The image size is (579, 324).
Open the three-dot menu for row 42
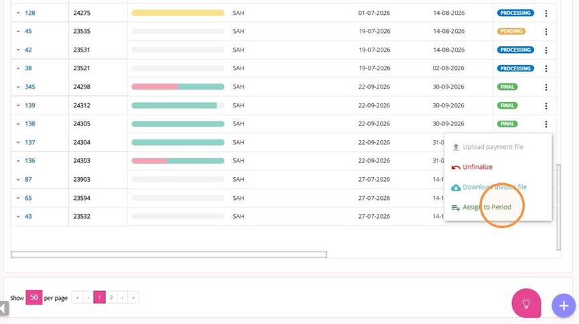click(x=545, y=50)
